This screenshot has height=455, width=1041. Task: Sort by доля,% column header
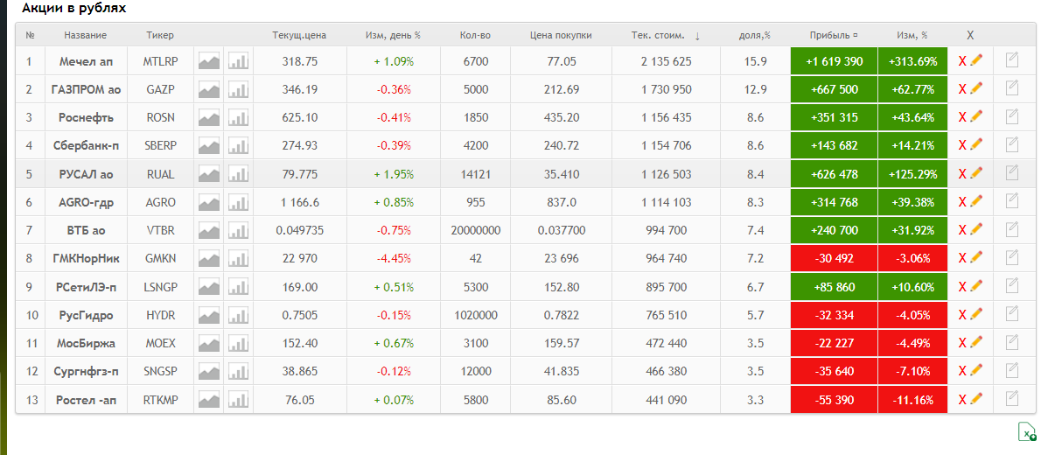pos(755,35)
